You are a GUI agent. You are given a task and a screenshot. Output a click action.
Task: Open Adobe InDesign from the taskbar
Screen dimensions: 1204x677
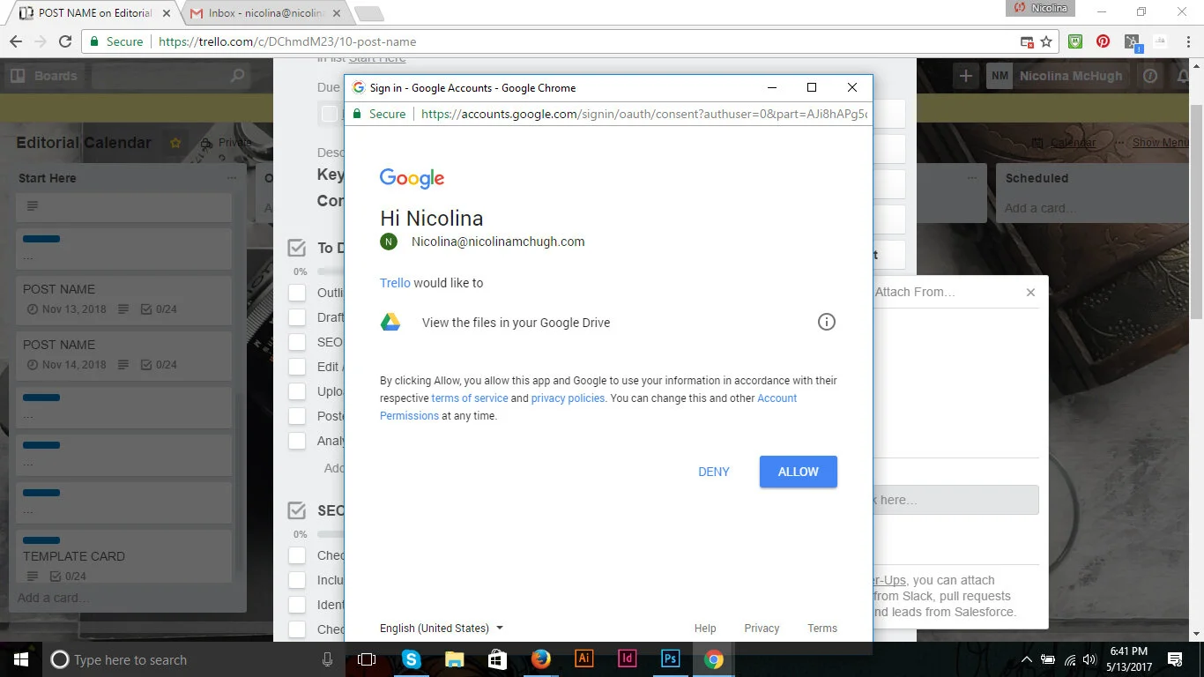627,659
